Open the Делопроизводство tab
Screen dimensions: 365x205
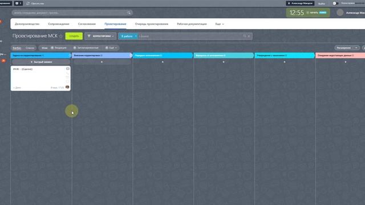pos(27,24)
